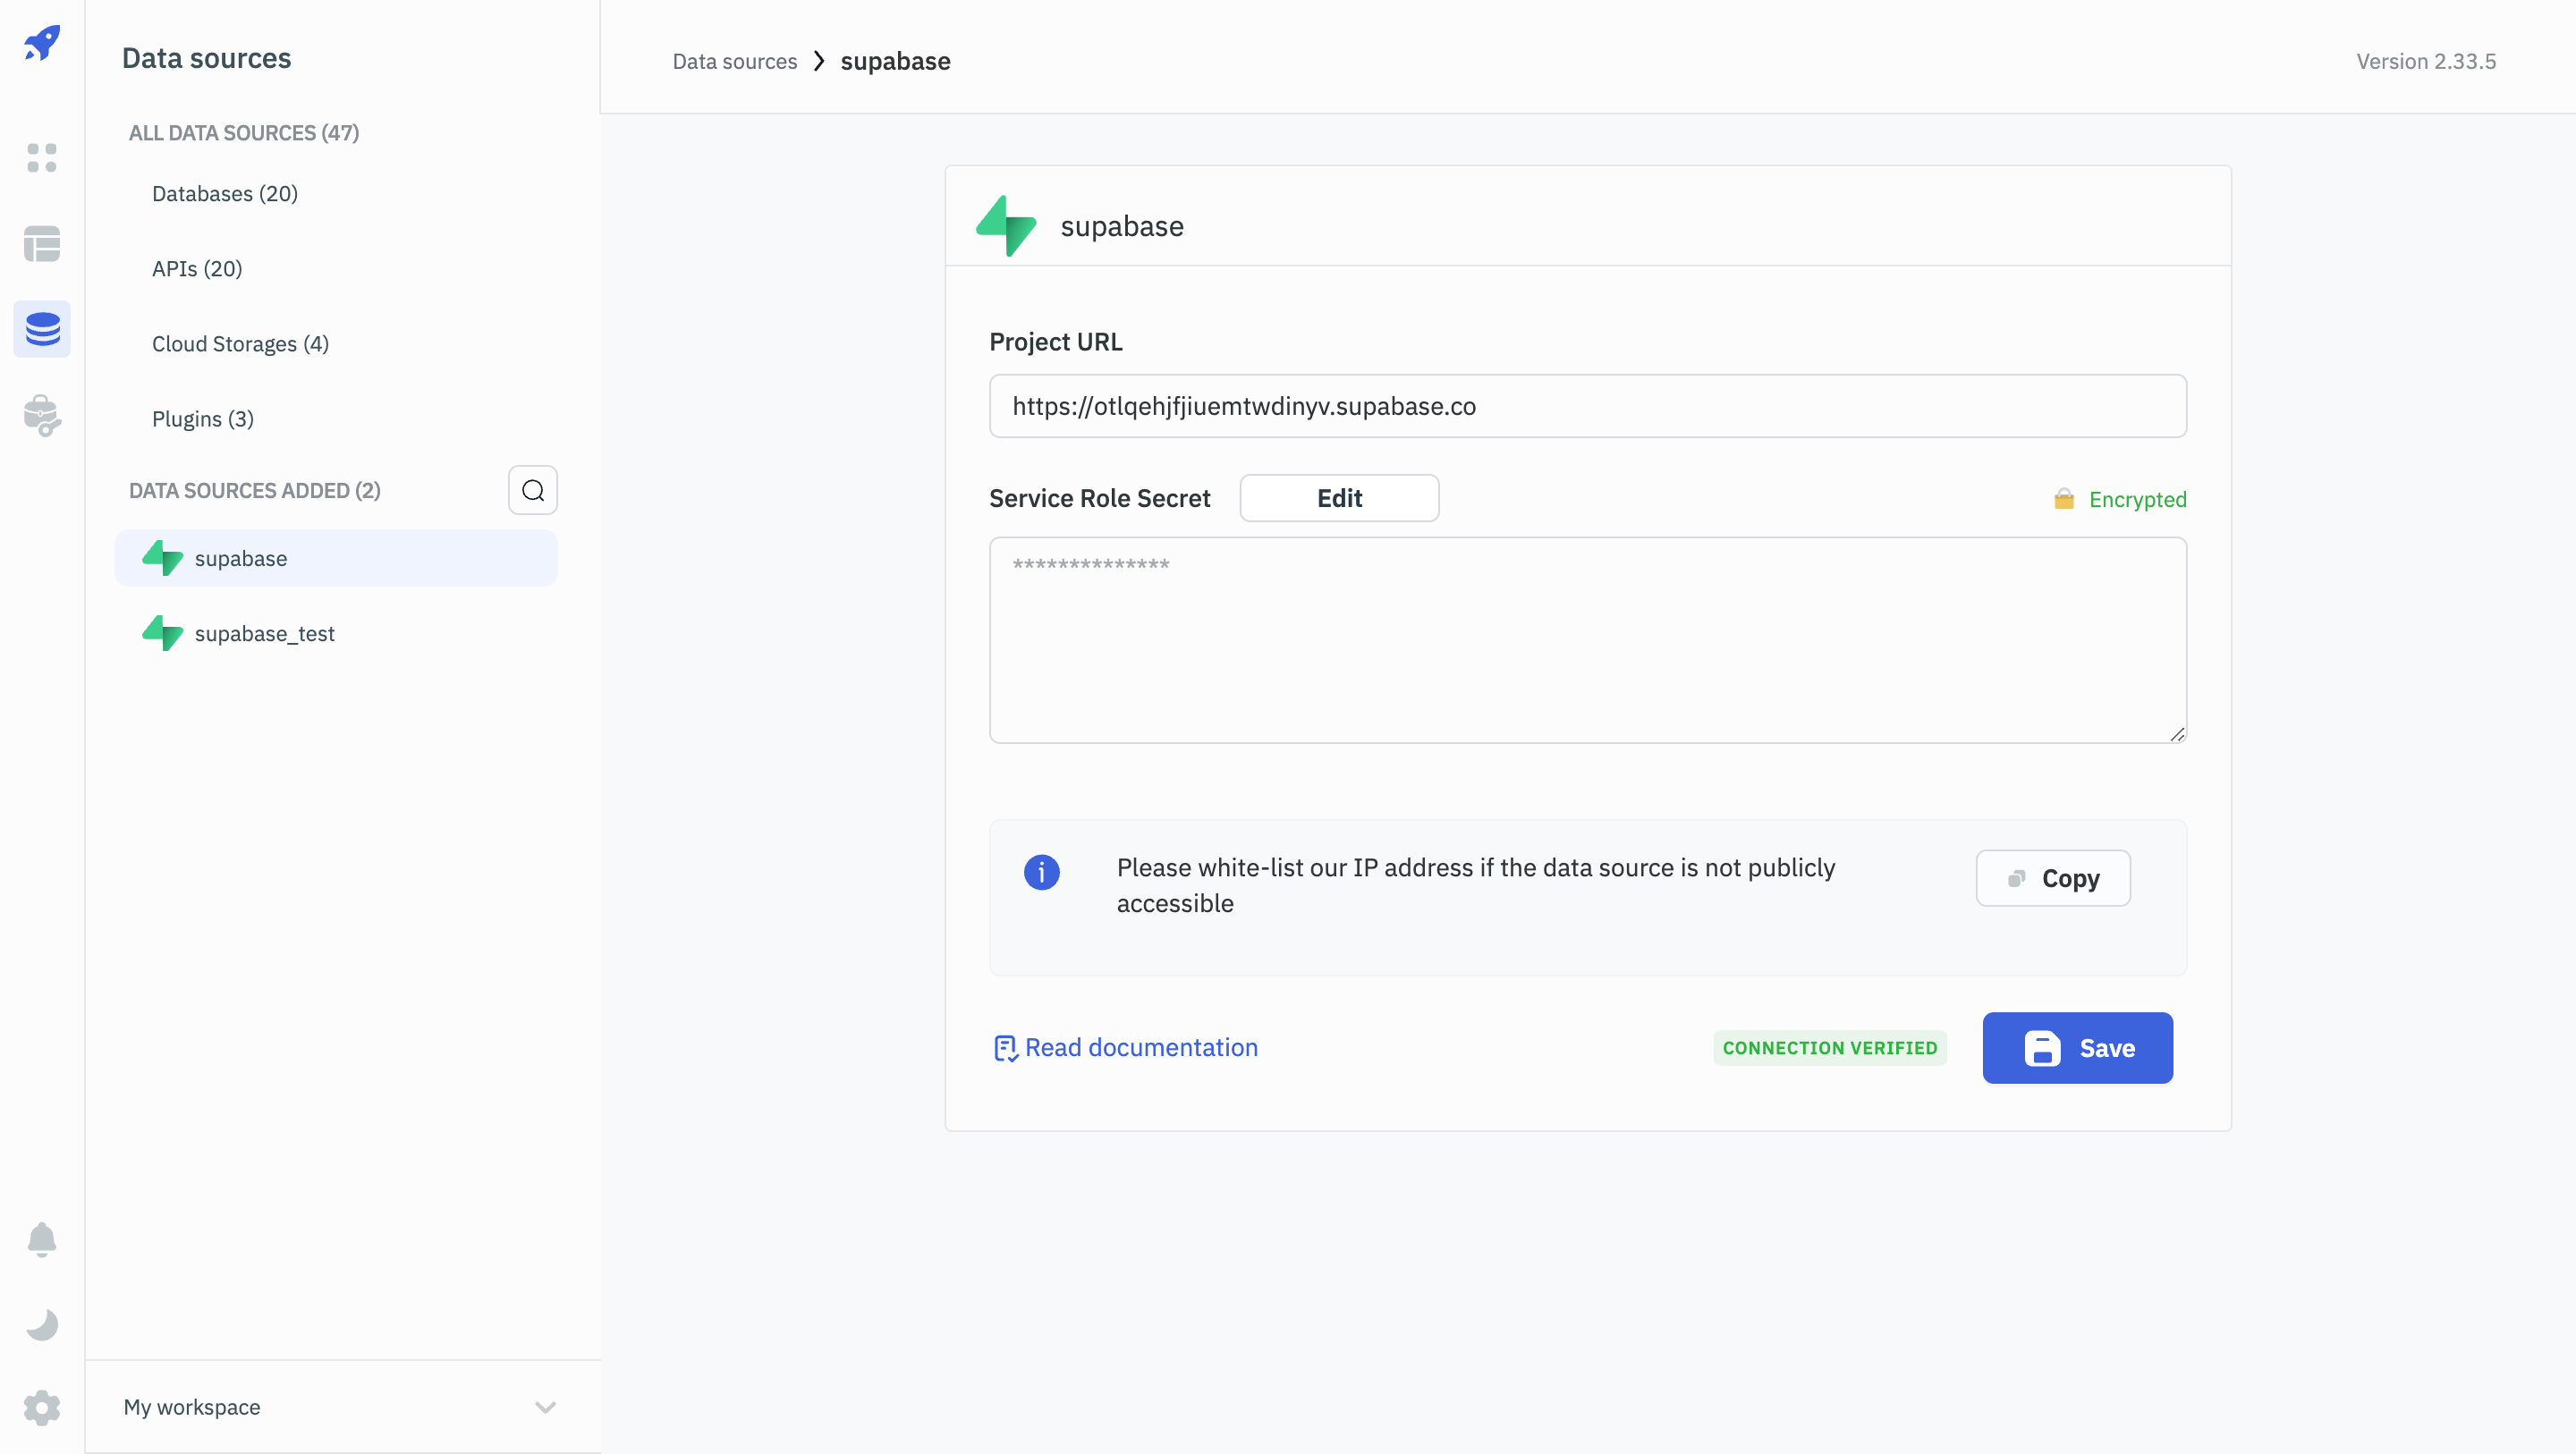
Task: Click Edit for Service Role Secret
Action: pyautogui.click(x=1339, y=498)
